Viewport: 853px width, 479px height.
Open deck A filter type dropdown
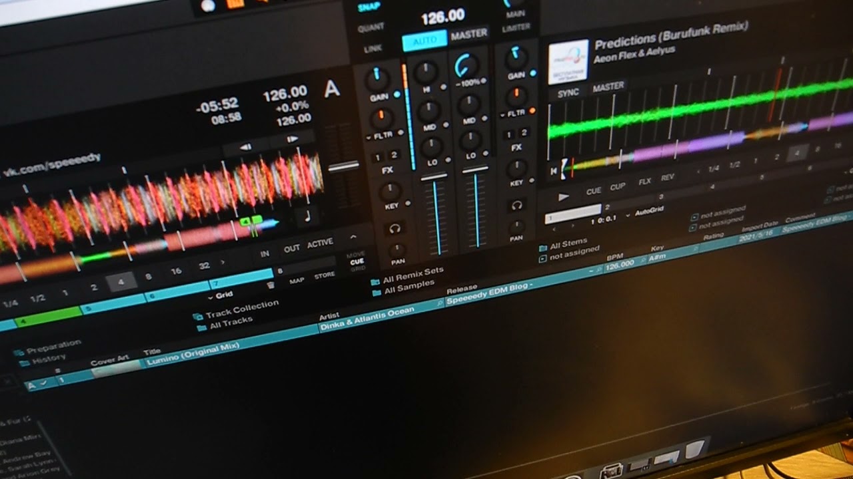coord(369,137)
